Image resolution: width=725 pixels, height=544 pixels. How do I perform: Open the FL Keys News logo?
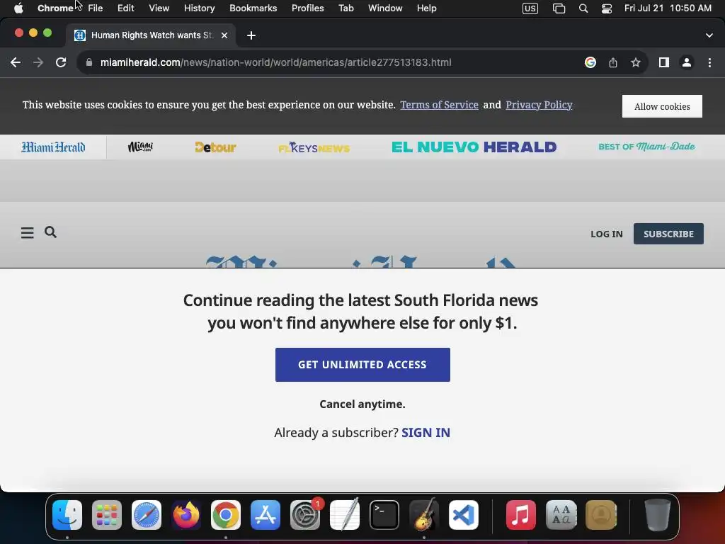tap(314, 147)
